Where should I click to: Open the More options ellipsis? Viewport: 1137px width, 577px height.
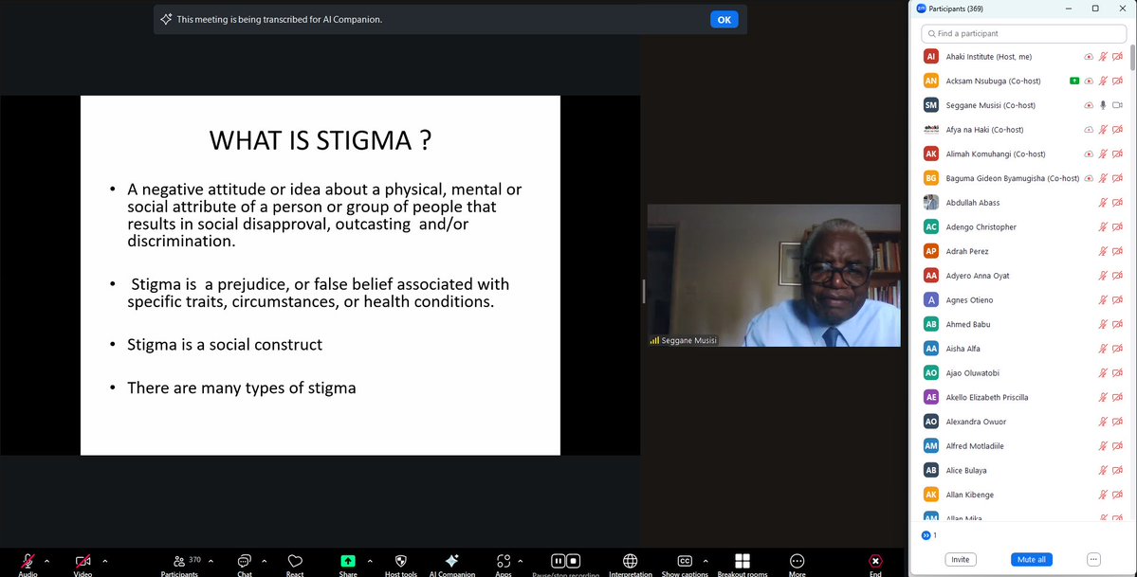pos(797,561)
